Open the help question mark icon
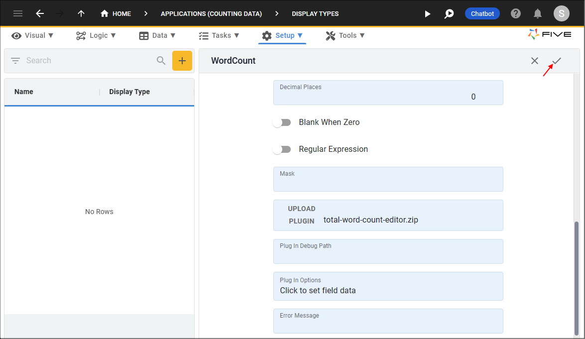The width and height of the screenshot is (585, 339). [516, 13]
